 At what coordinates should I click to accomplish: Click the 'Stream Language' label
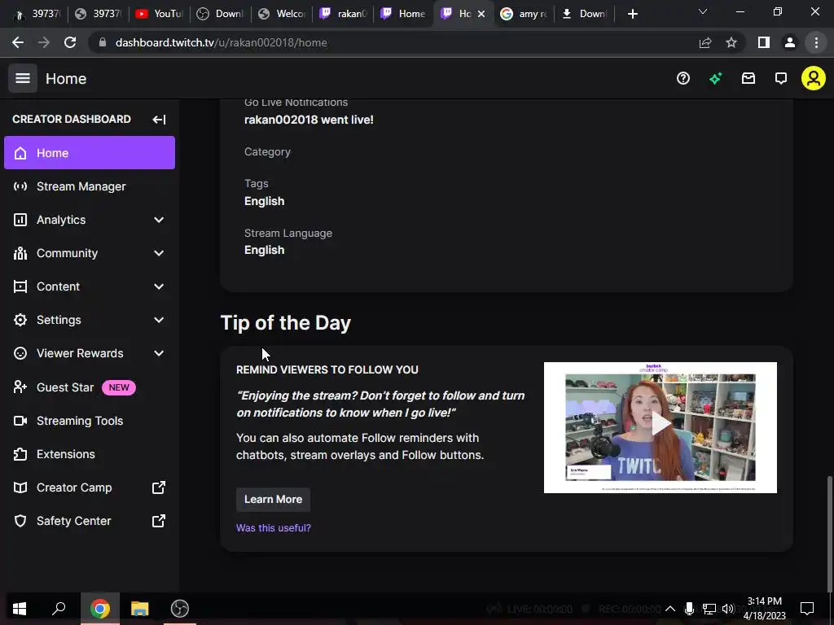288,233
